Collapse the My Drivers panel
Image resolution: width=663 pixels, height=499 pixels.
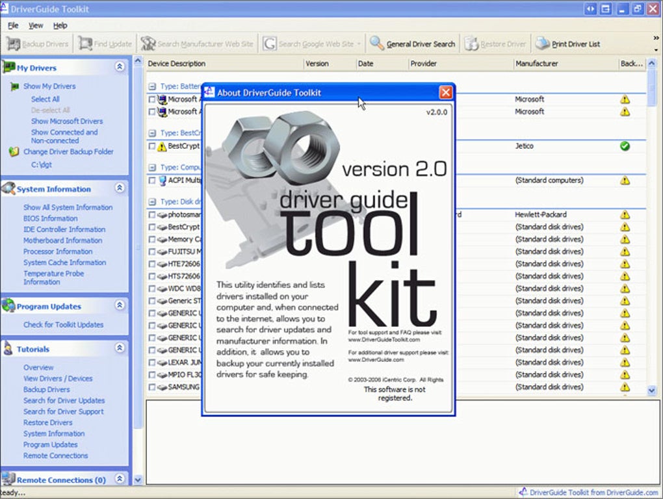tap(119, 67)
